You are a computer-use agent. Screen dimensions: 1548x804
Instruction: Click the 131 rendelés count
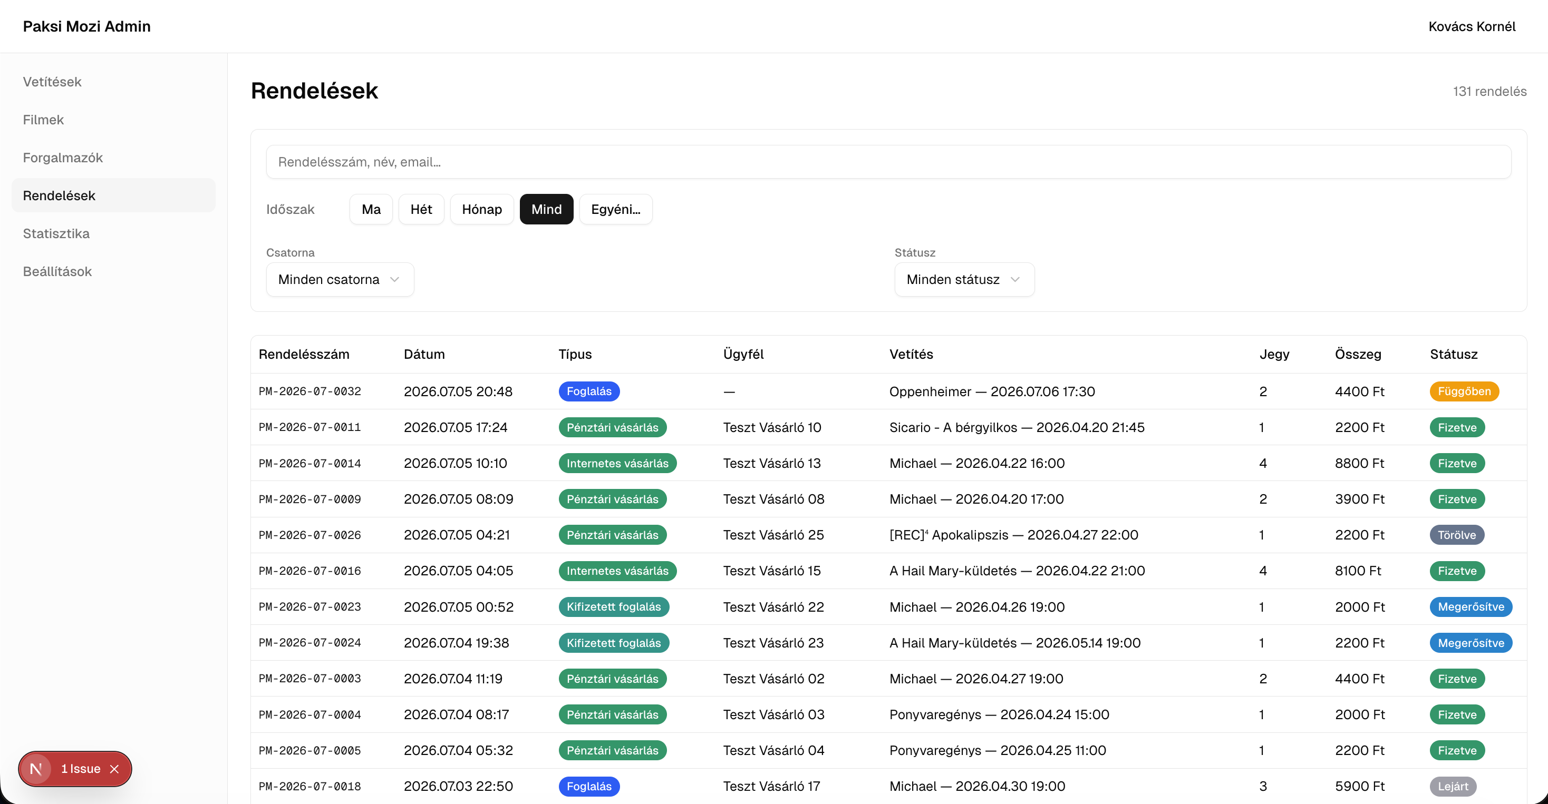point(1489,91)
